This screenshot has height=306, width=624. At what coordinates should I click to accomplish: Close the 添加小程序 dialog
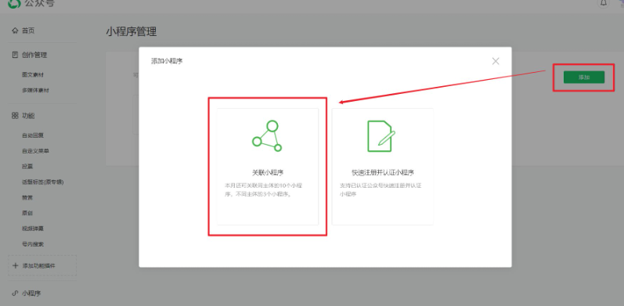[496, 61]
